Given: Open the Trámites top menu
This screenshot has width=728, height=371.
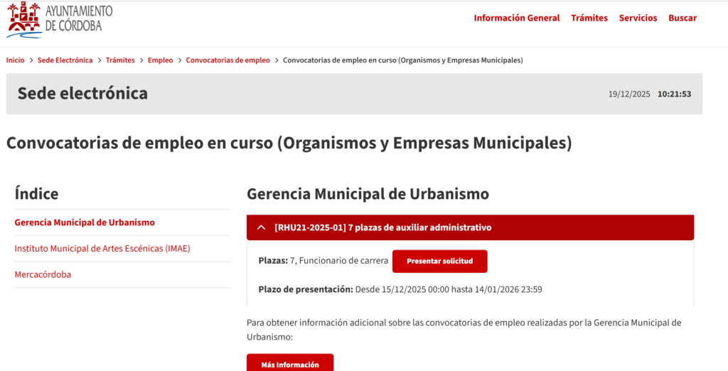Looking at the screenshot, I should (x=589, y=18).
